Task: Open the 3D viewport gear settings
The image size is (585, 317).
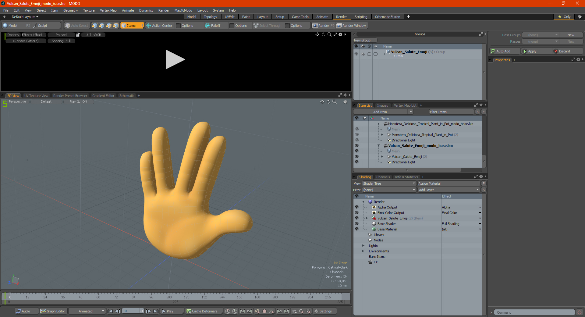Action: point(345,102)
